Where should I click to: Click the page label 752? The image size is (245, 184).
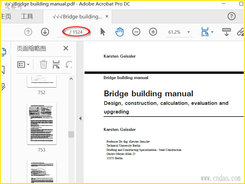(42, 93)
